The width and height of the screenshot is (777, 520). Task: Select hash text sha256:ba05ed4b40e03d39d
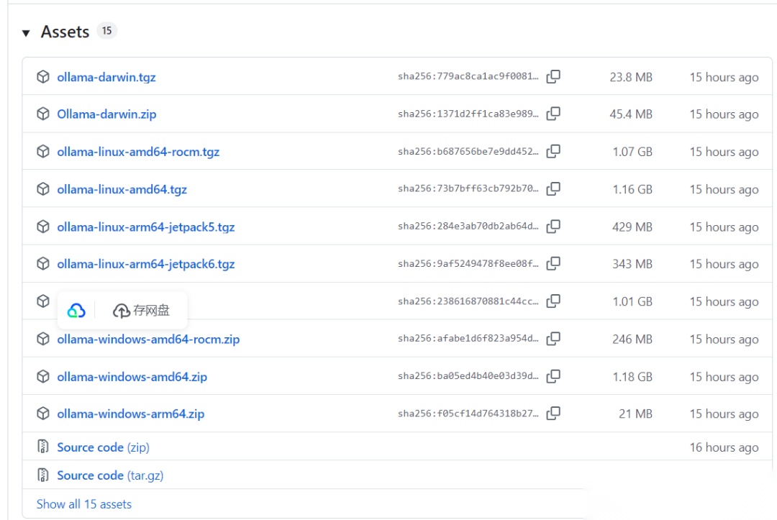coord(468,376)
